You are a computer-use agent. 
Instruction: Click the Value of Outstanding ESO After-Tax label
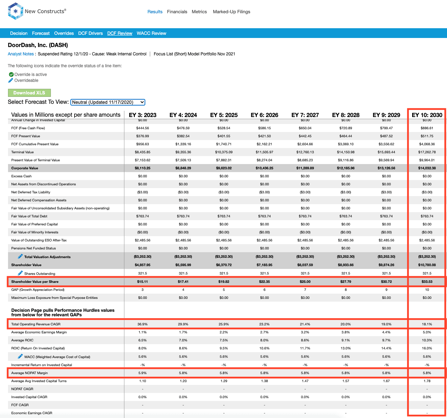[39, 240]
